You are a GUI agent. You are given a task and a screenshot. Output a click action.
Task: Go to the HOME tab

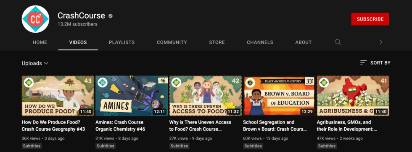pyautogui.click(x=40, y=42)
